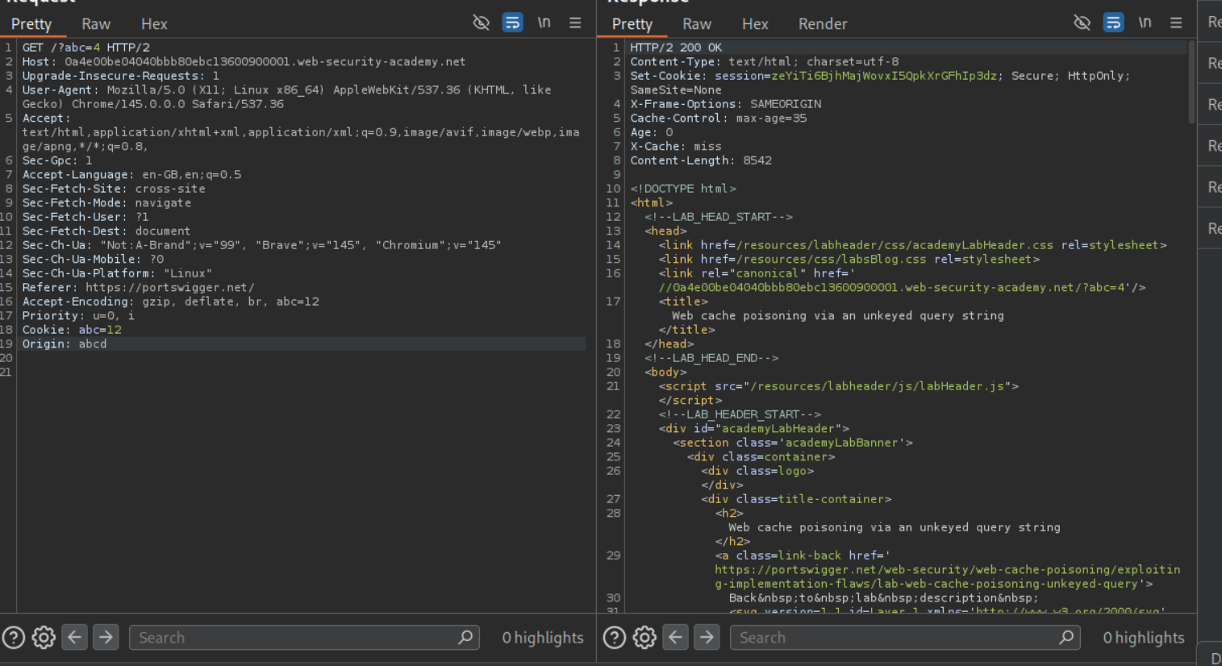Toggle hidden items eye in Response panel
The image size is (1222, 666).
(x=1082, y=23)
